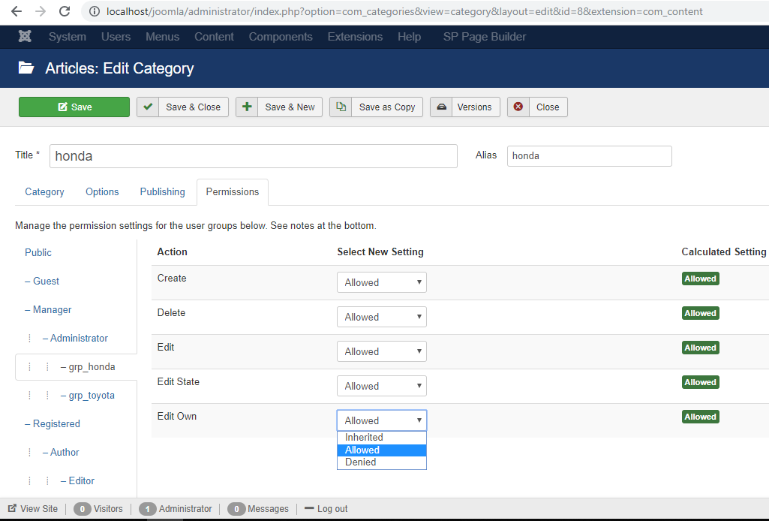Select the Administrator user group
The image size is (769, 521).
(79, 338)
